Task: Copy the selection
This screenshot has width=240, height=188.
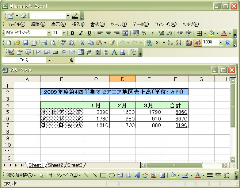Action: tap(91, 43)
